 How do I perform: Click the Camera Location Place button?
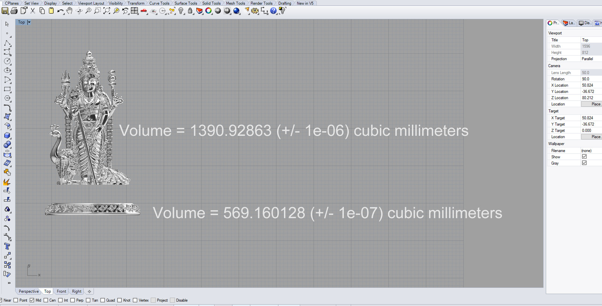592,104
